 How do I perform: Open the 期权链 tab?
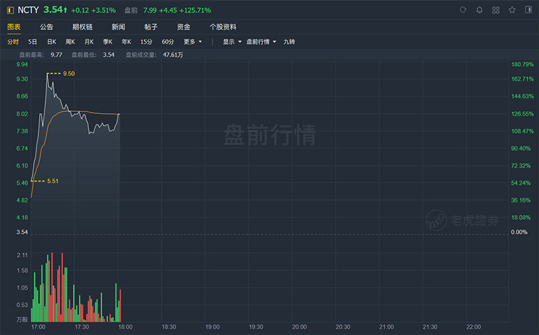(82, 27)
